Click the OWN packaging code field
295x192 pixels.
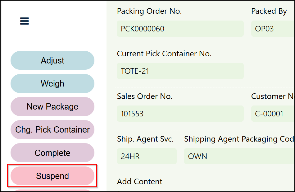239,156
